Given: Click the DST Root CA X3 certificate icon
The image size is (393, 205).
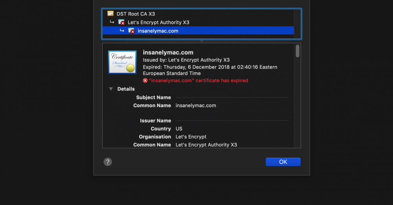Looking at the screenshot, I should 110,13.
